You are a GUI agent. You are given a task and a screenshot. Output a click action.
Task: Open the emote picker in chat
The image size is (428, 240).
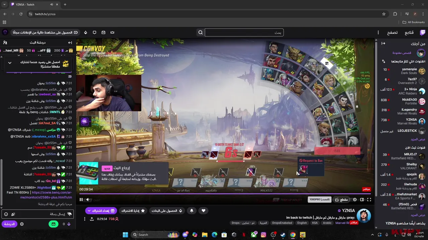pyautogui.click(x=6, y=214)
